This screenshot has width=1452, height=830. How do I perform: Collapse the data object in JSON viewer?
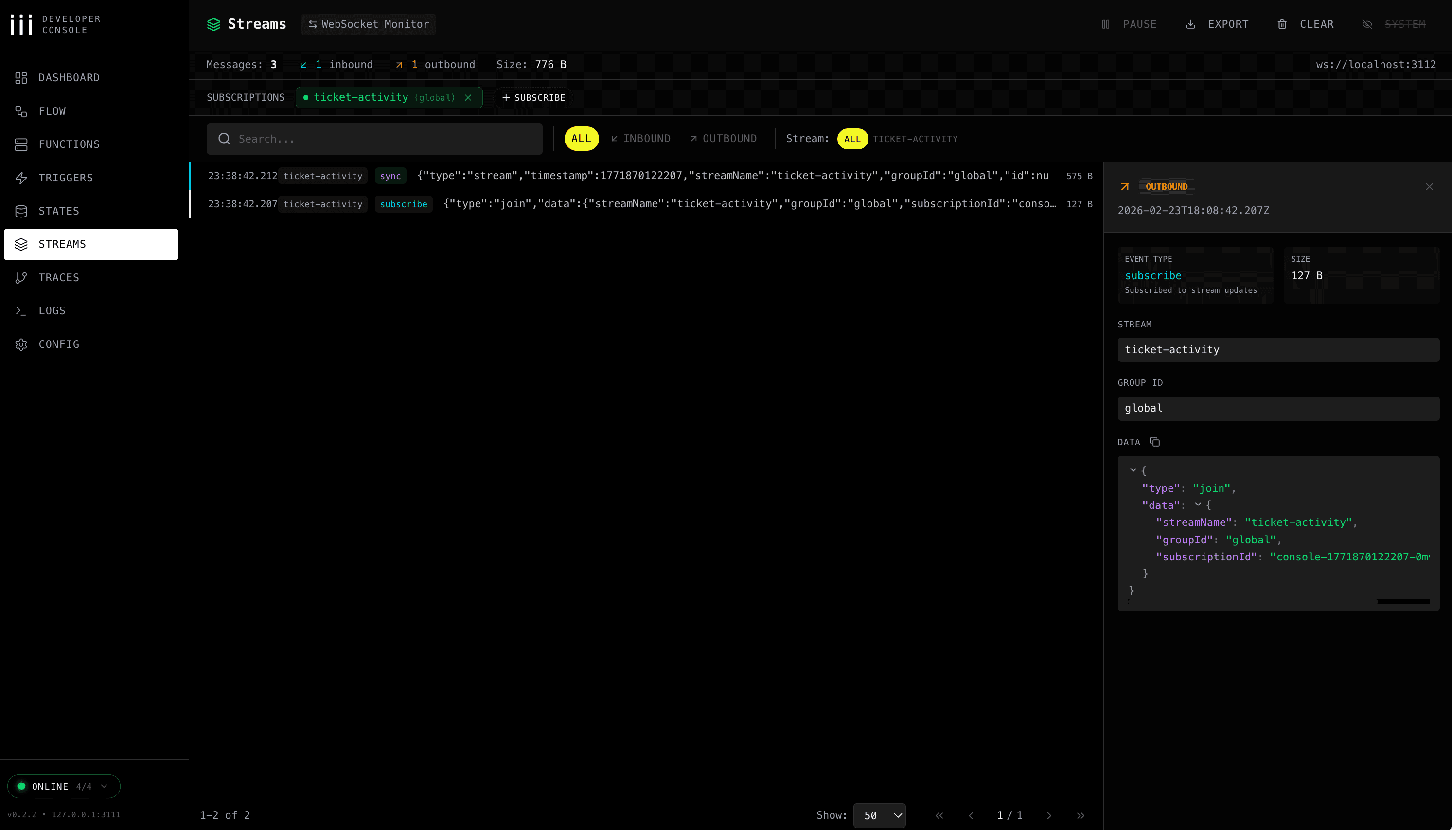pos(1198,505)
